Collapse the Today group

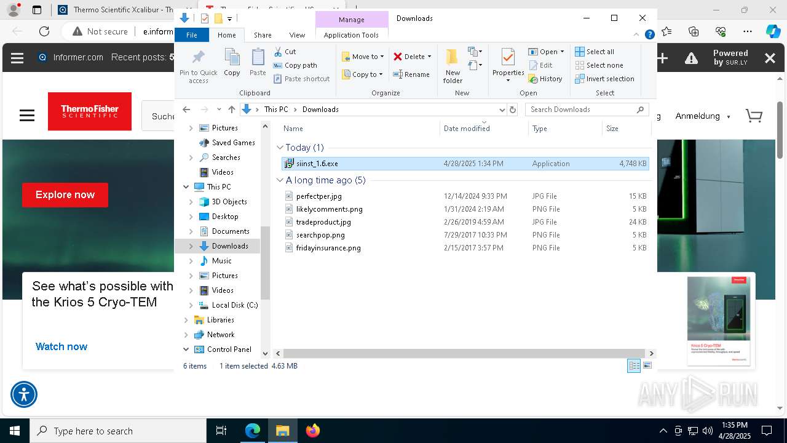pos(280,148)
